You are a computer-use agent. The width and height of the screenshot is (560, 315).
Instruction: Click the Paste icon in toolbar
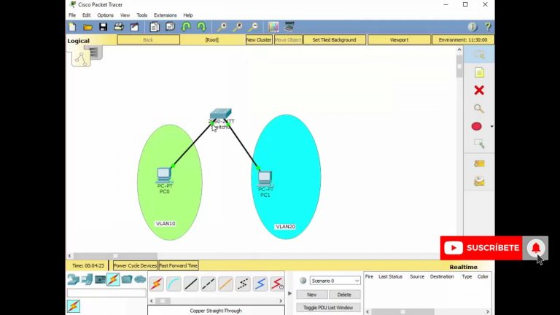tap(170, 27)
